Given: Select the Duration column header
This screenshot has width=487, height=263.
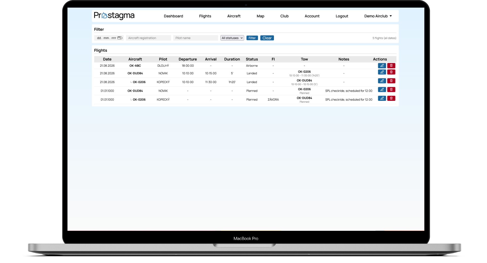Looking at the screenshot, I should (232, 59).
